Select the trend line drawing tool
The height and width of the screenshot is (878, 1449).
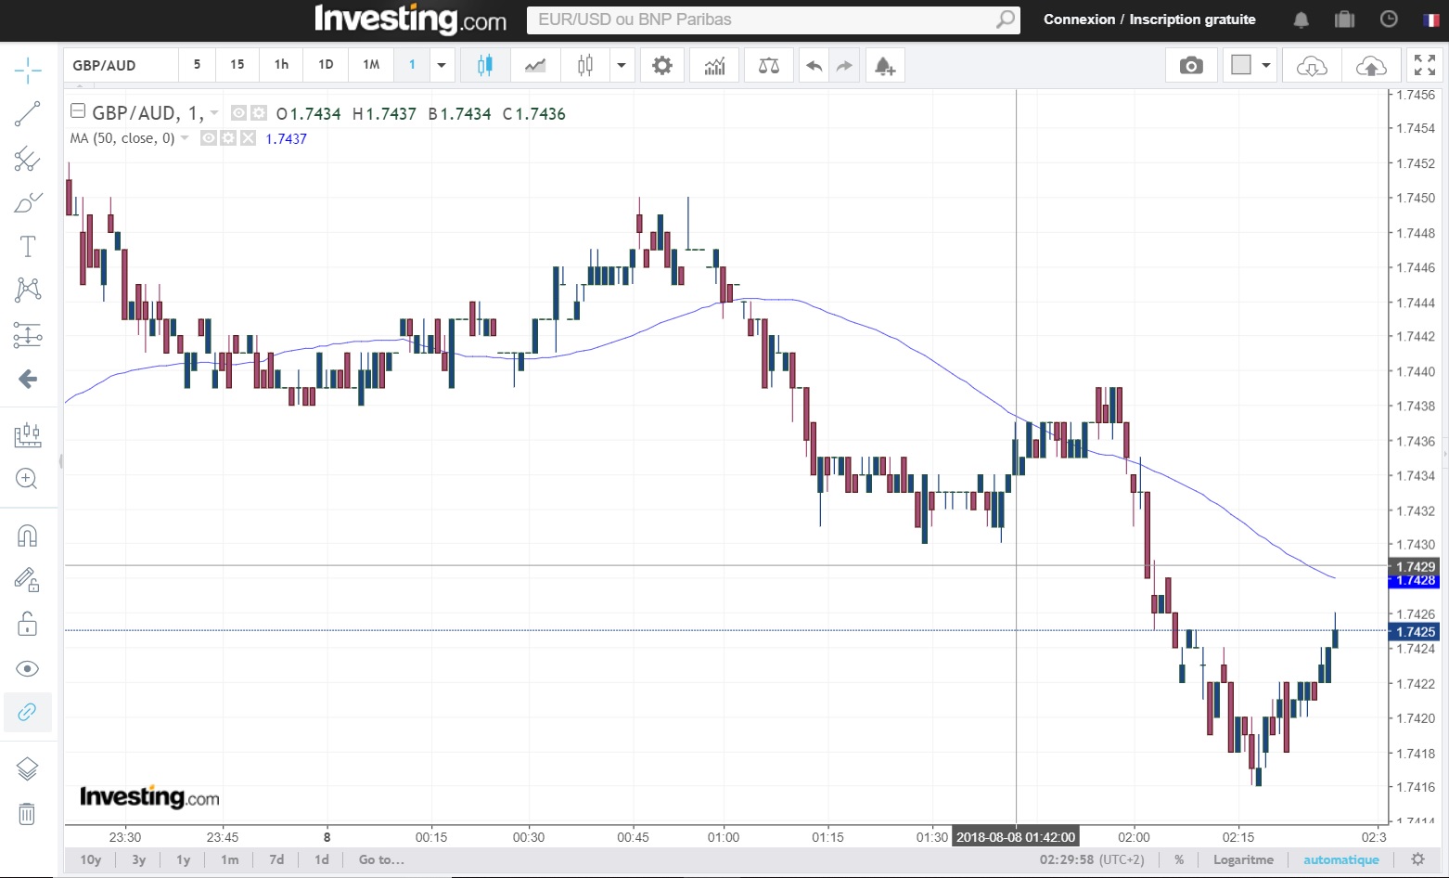(27, 114)
